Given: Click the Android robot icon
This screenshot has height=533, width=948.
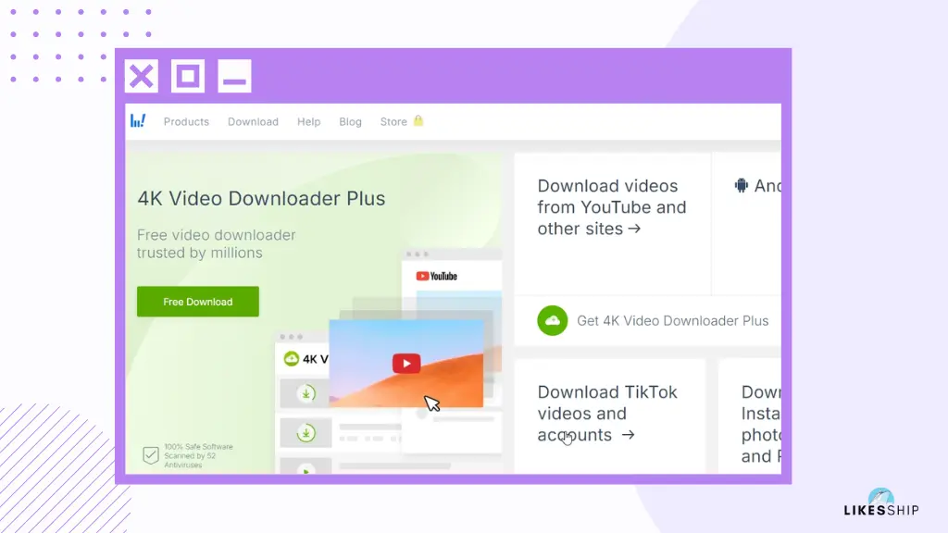Looking at the screenshot, I should coord(742,185).
